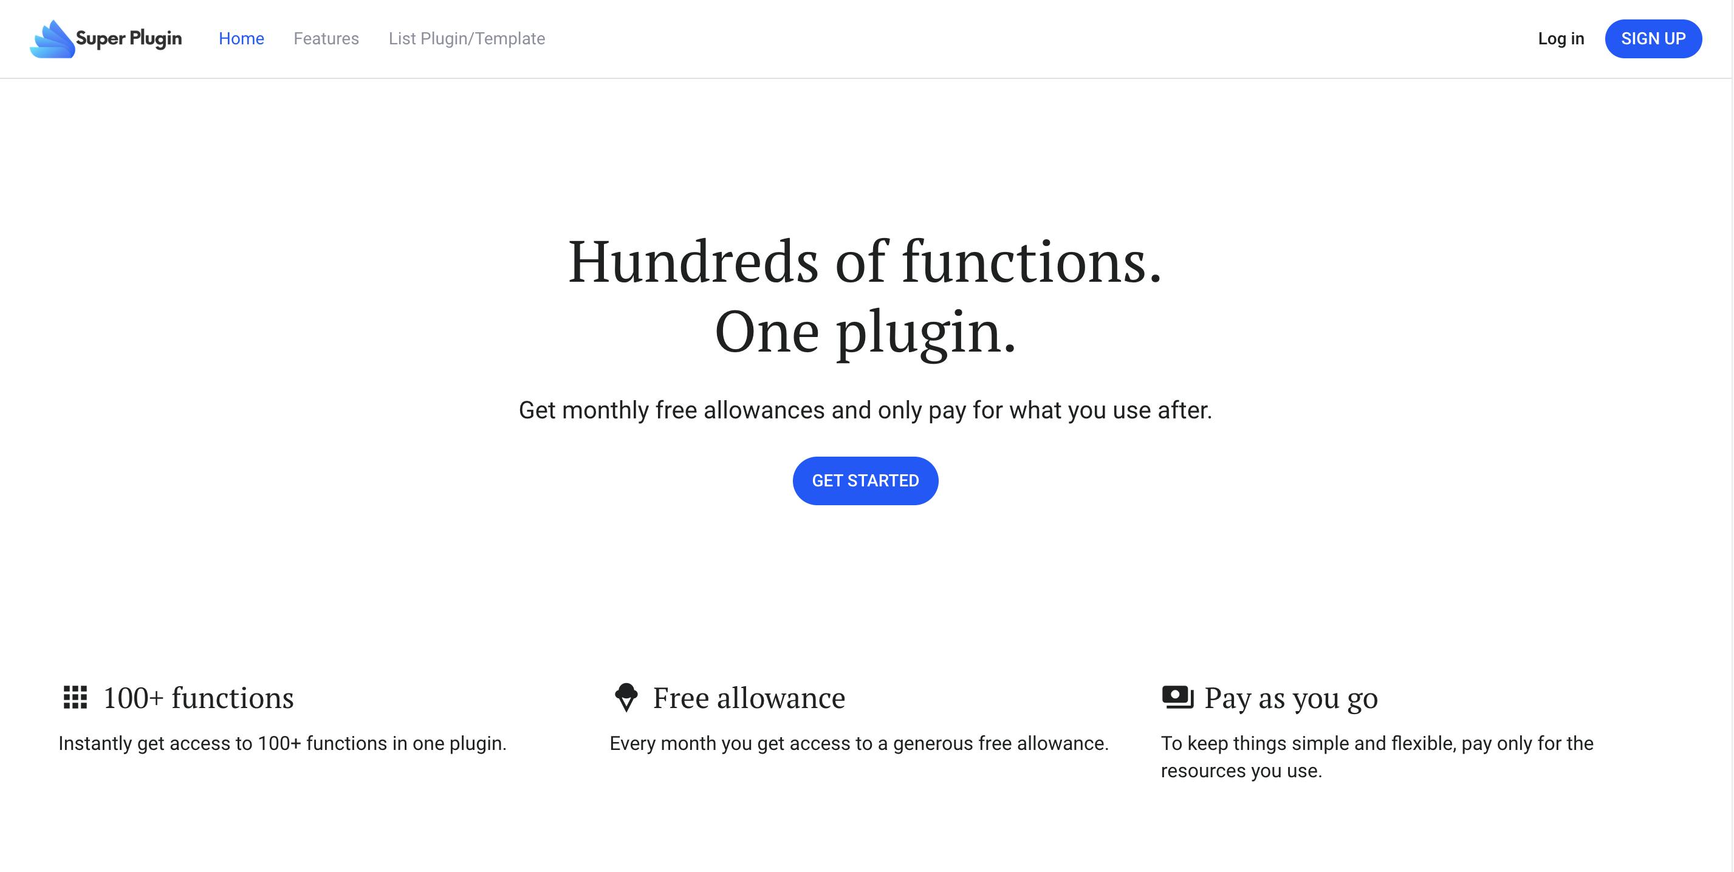Click the Hundreds of functions headline
The width and height of the screenshot is (1734, 872).
pos(865,261)
